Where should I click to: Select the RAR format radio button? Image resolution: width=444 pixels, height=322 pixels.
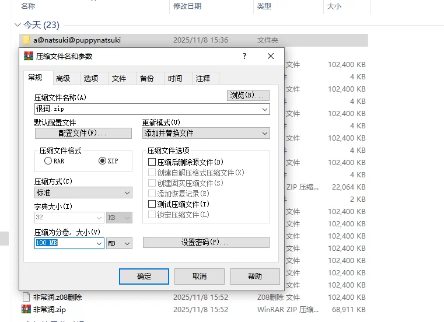click(48, 161)
